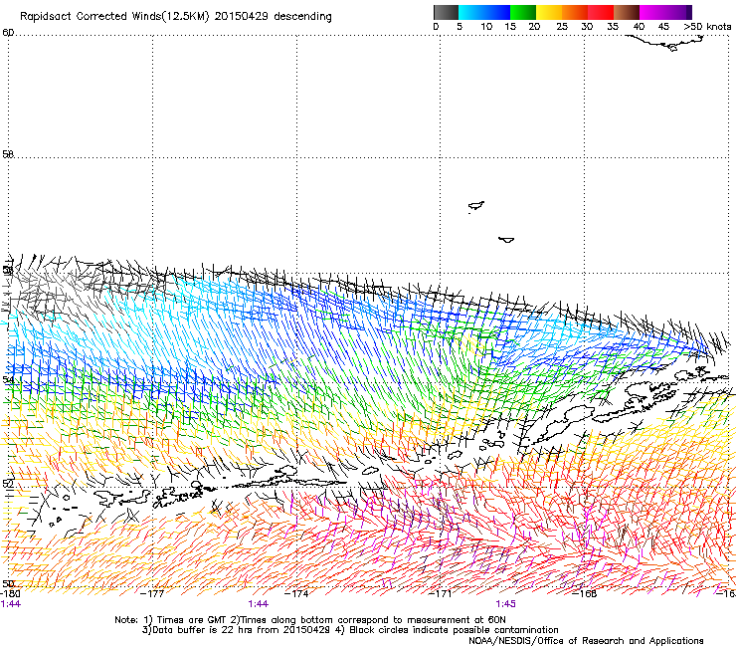Click the latitude label '50'
The width and height of the screenshot is (736, 647).
(8, 583)
